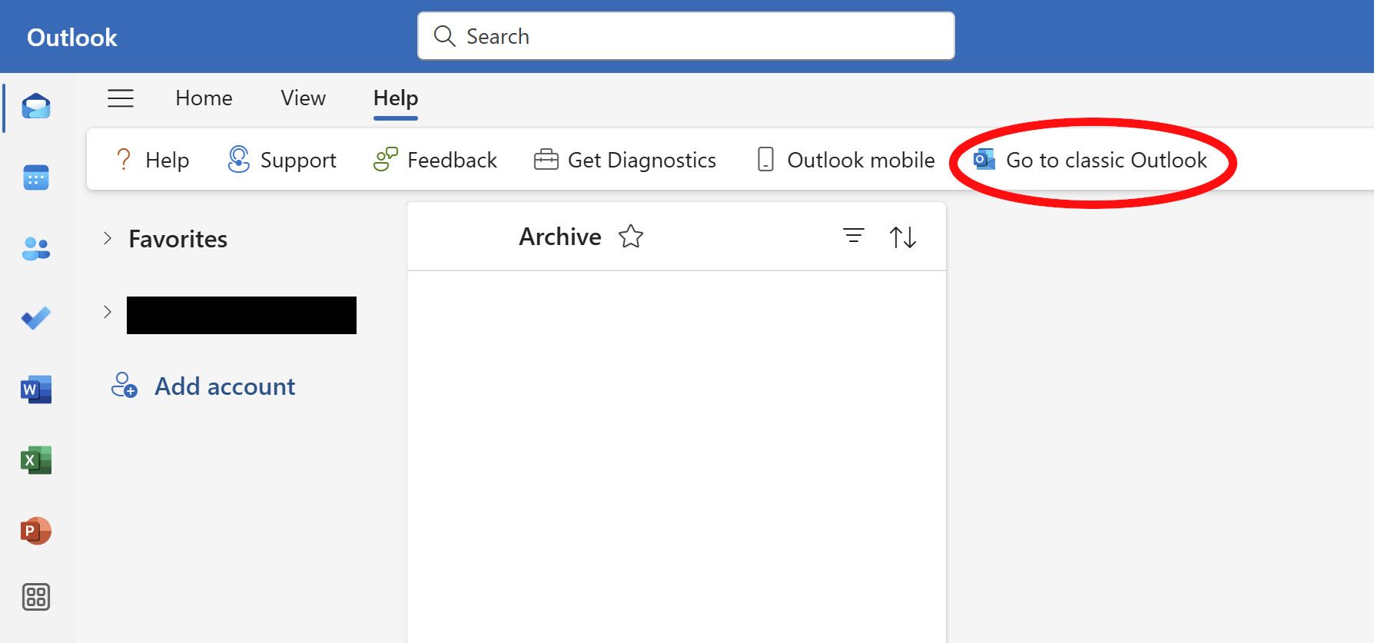The width and height of the screenshot is (1374, 643).
Task: Open the Calendar app icon
Action: click(36, 177)
